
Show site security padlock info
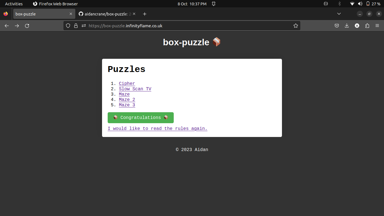[x=76, y=26]
